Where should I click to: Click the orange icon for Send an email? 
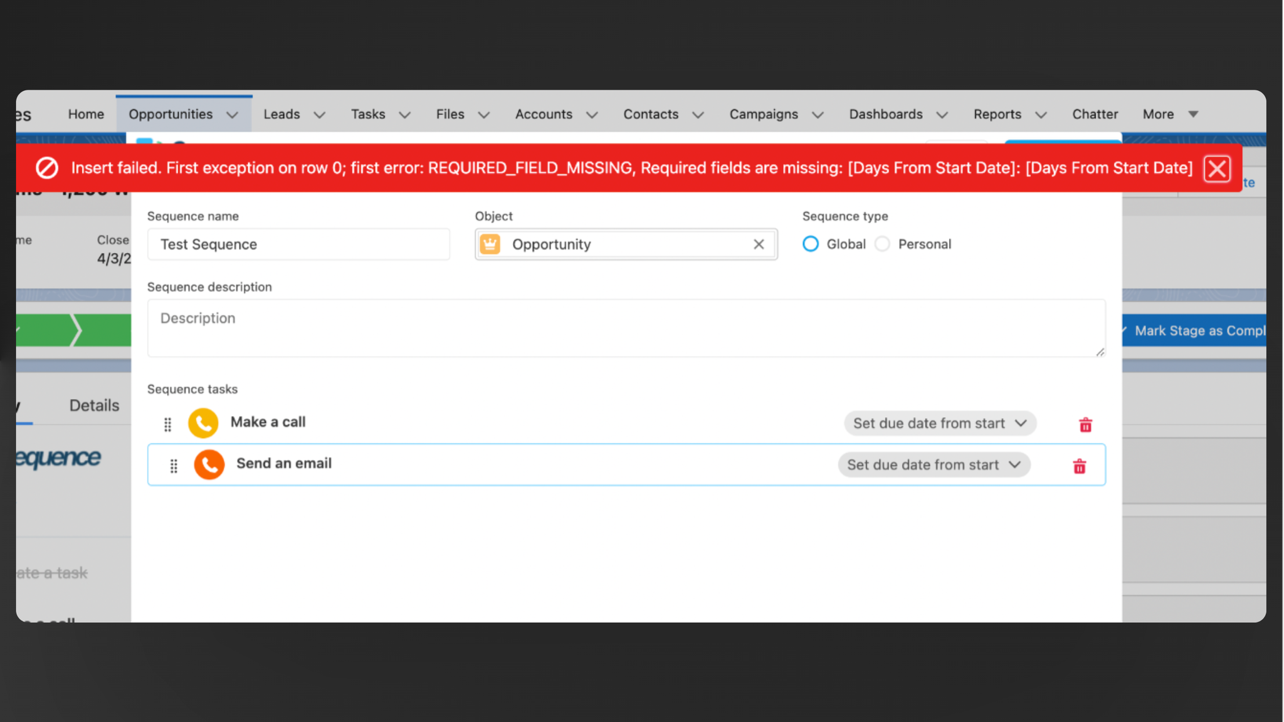coord(209,464)
